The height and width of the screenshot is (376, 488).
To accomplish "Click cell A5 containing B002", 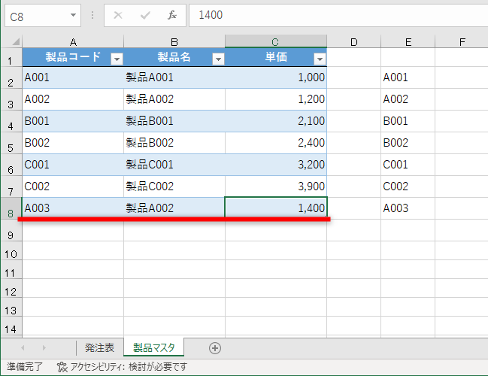I will point(73,143).
